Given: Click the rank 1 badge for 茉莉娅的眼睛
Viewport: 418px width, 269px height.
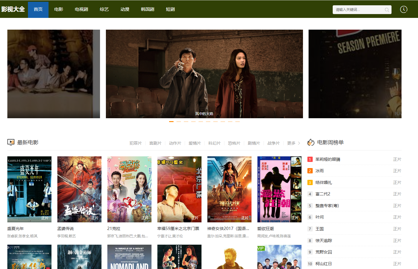Looking at the screenshot, I should click(310, 159).
